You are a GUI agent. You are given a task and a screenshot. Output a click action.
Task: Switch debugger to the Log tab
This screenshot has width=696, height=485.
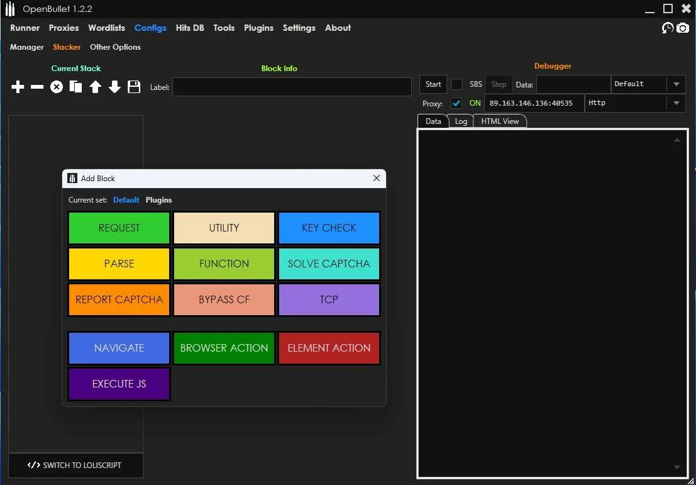point(461,121)
